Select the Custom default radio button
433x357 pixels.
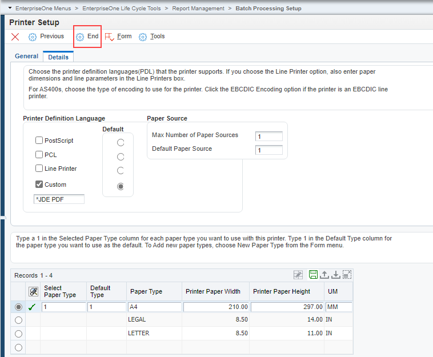coord(121,186)
